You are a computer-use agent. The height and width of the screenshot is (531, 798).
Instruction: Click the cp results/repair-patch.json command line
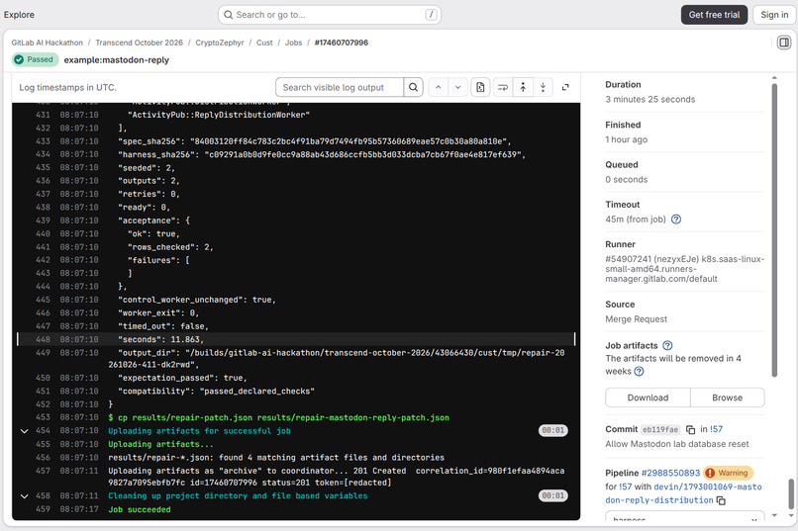[x=279, y=417]
